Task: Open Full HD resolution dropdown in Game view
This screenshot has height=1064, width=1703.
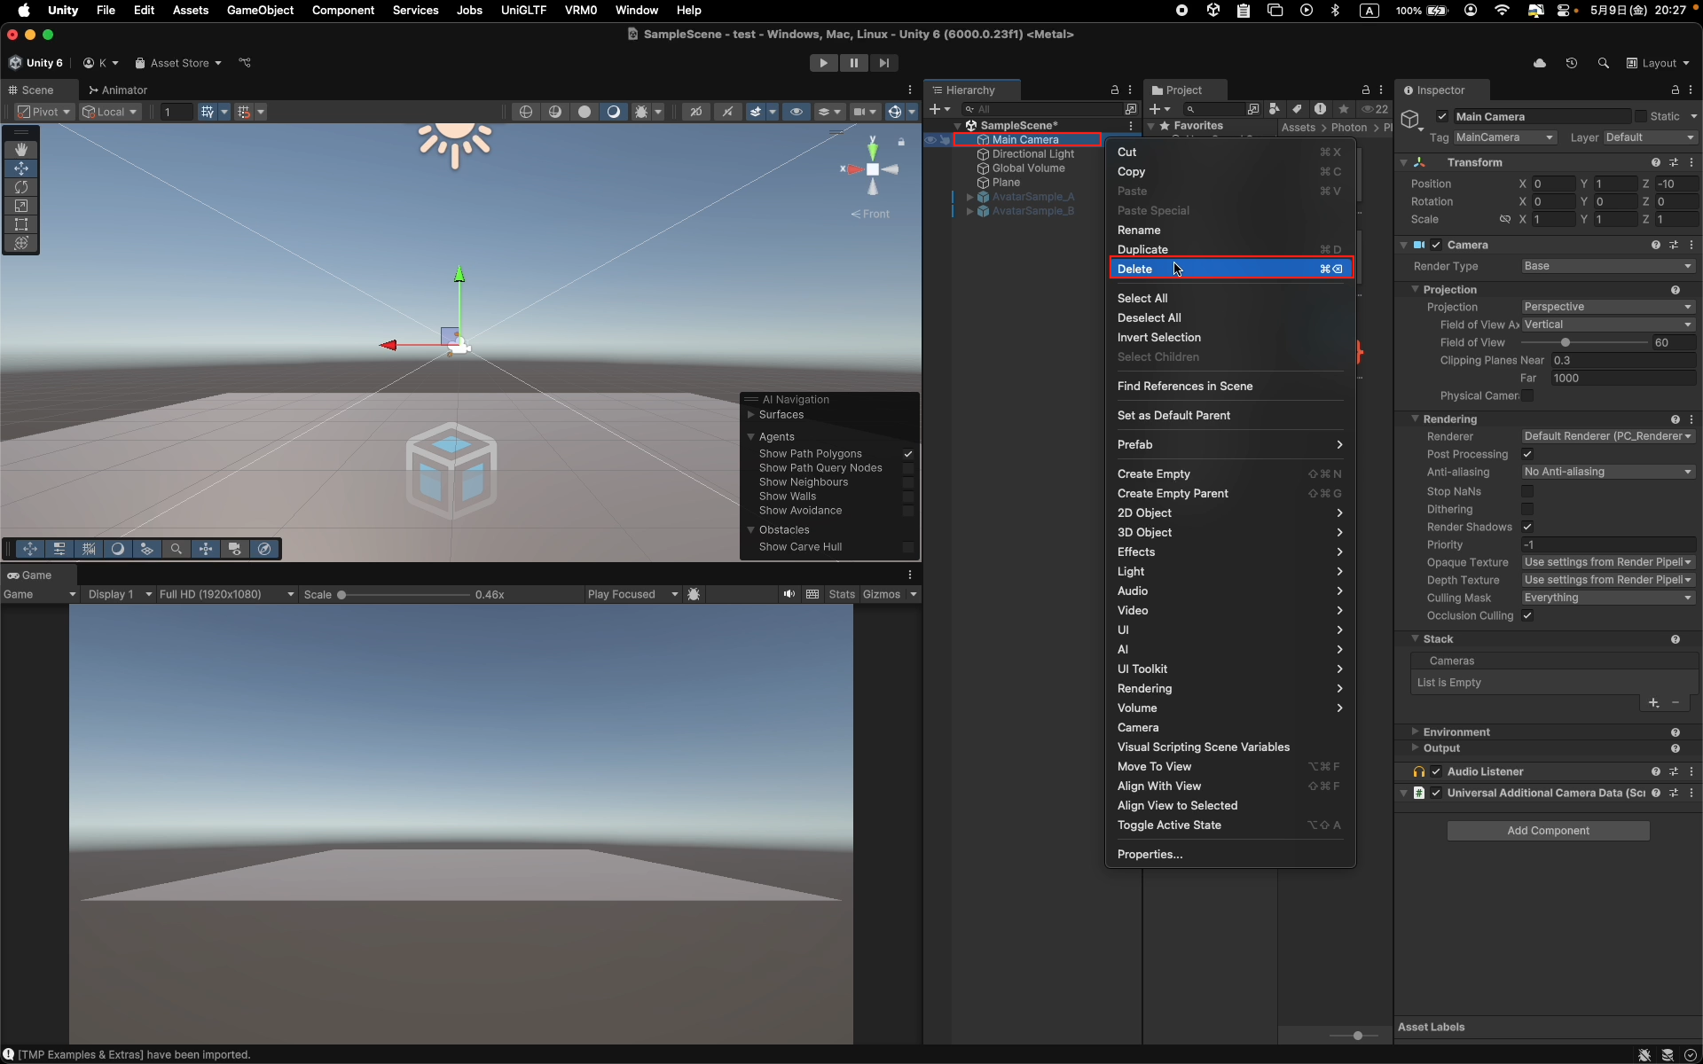Action: tap(227, 594)
